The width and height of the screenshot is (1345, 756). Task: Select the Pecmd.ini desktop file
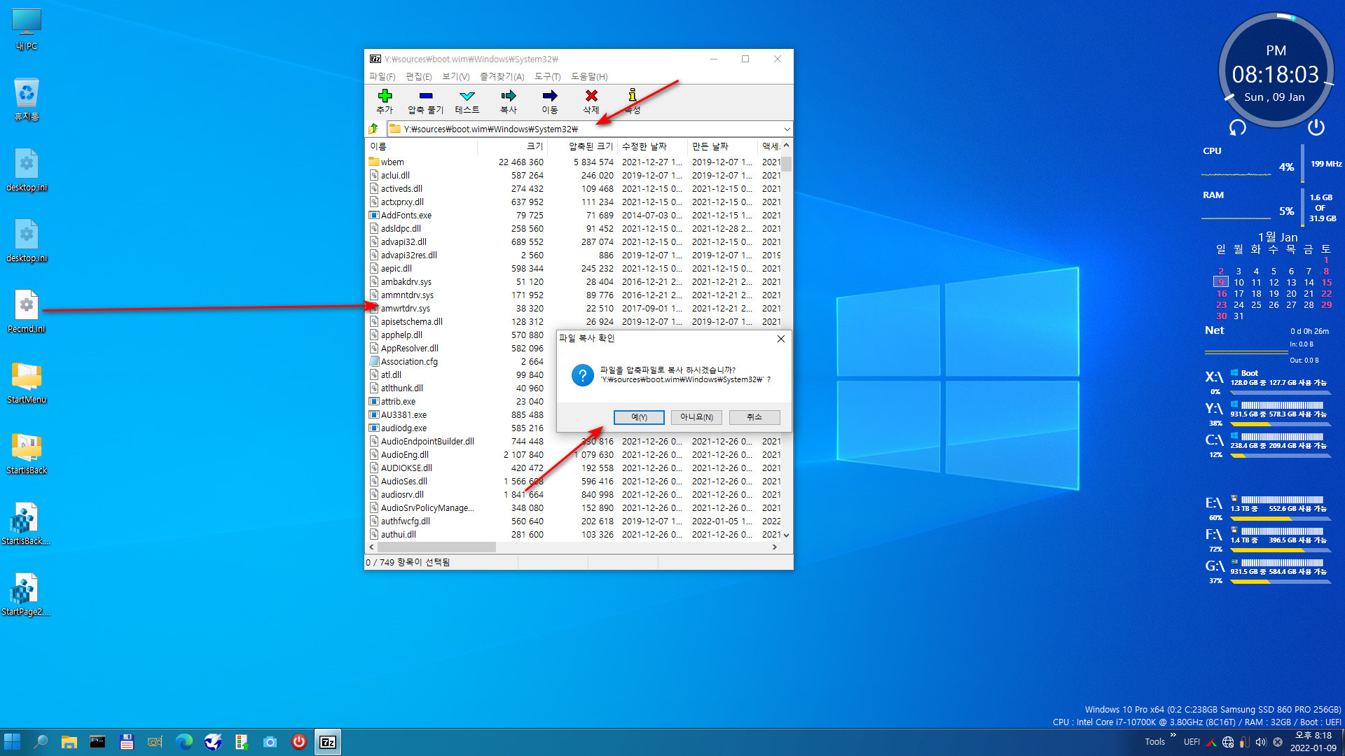[x=27, y=312]
